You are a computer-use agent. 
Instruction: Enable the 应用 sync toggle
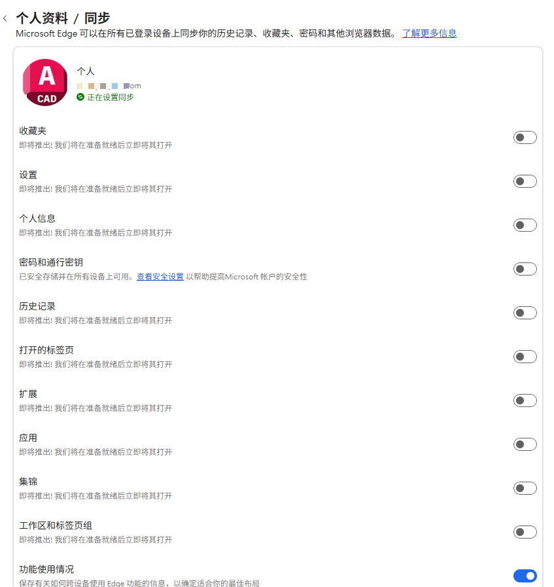(x=525, y=444)
